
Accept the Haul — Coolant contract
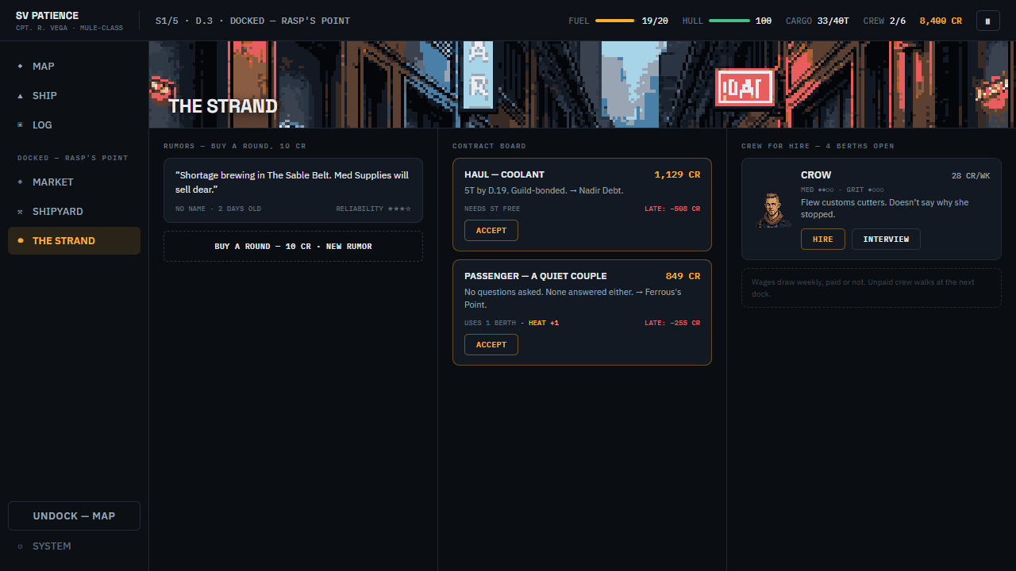pyautogui.click(x=491, y=230)
